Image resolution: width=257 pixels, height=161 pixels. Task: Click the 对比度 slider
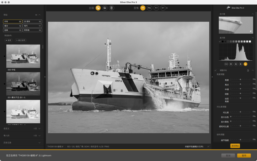pyautogui.click(x=240, y=112)
